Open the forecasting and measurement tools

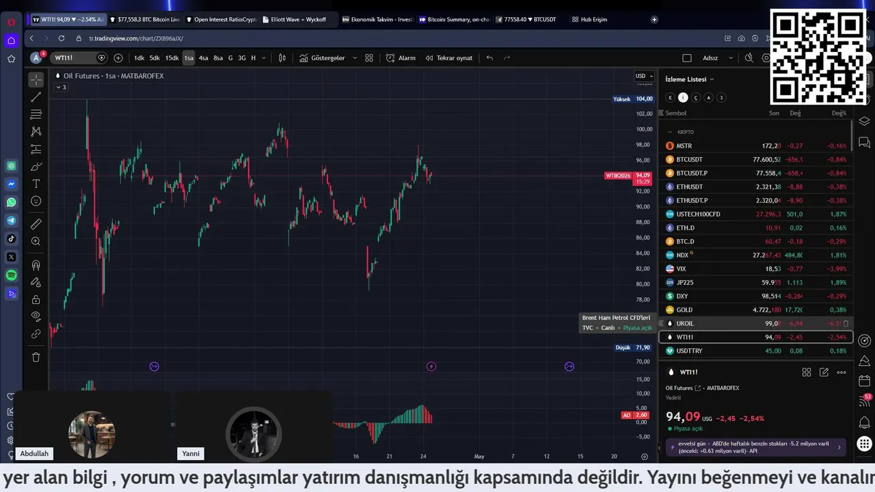[36, 149]
